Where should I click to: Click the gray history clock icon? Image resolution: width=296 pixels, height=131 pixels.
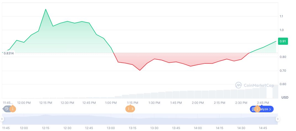tap(7, 109)
